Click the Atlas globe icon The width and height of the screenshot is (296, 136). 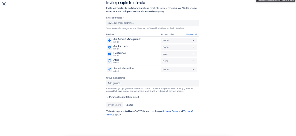110,61
